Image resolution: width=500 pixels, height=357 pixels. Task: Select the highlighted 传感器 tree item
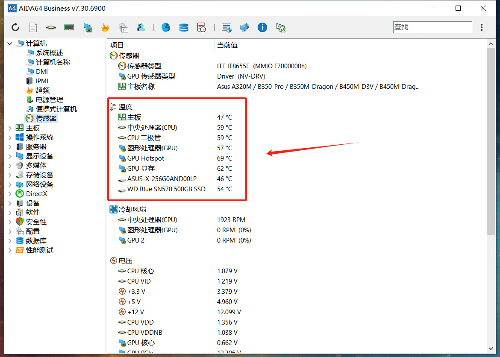[41, 119]
